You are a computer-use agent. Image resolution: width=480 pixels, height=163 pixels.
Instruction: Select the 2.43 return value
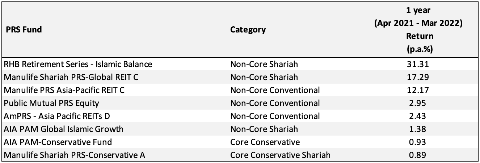tap(420, 116)
